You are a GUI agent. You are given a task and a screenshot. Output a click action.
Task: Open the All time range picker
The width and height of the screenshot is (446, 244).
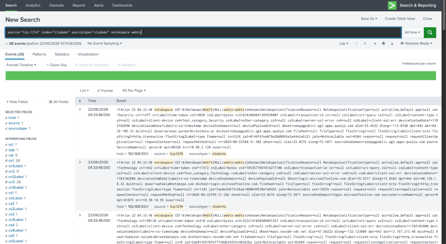(x=412, y=32)
